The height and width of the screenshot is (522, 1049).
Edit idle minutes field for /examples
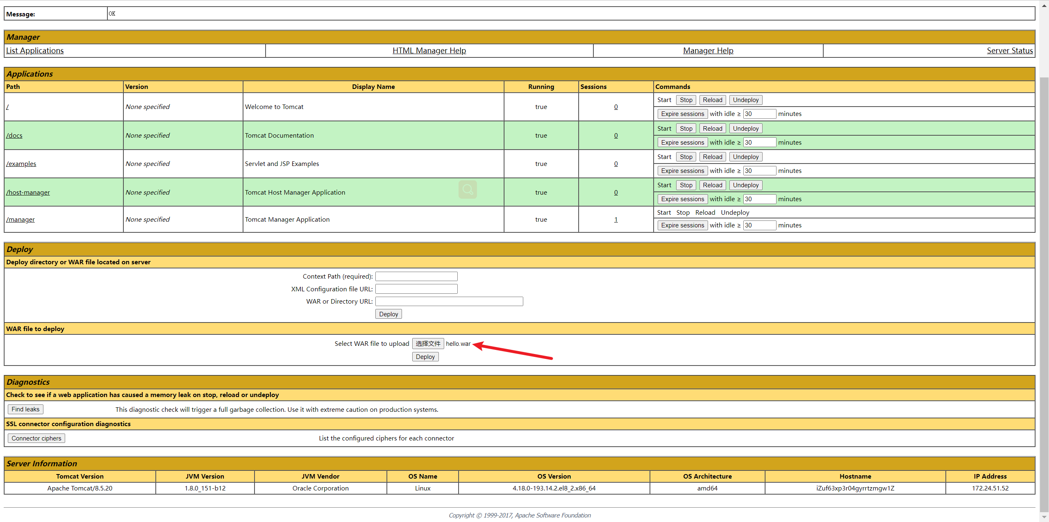click(x=760, y=171)
